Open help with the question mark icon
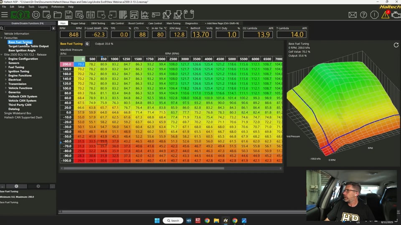The height and width of the screenshot is (225, 401). (x=363, y=15)
